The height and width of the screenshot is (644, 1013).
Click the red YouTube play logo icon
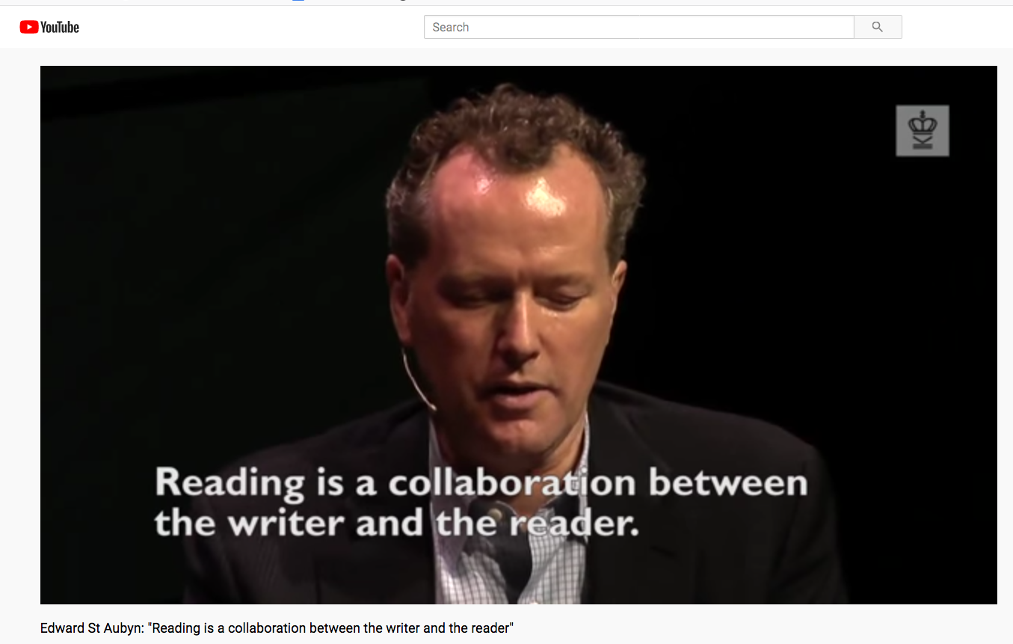click(x=29, y=27)
